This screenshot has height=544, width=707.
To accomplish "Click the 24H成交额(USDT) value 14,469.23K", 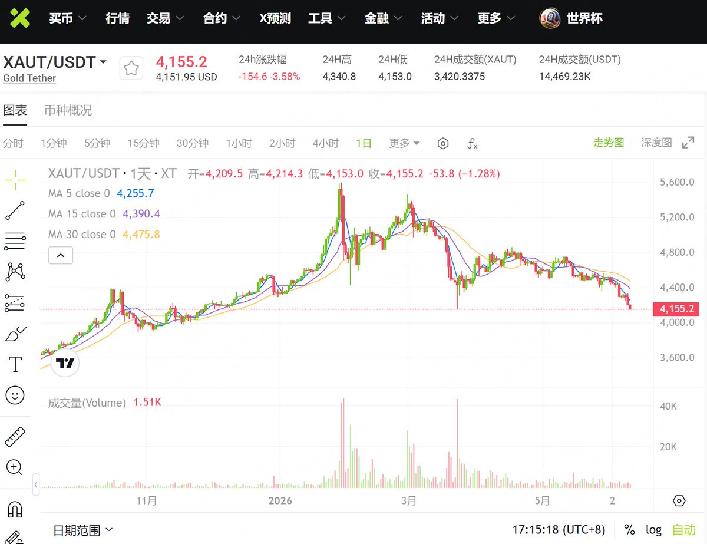I will (564, 77).
